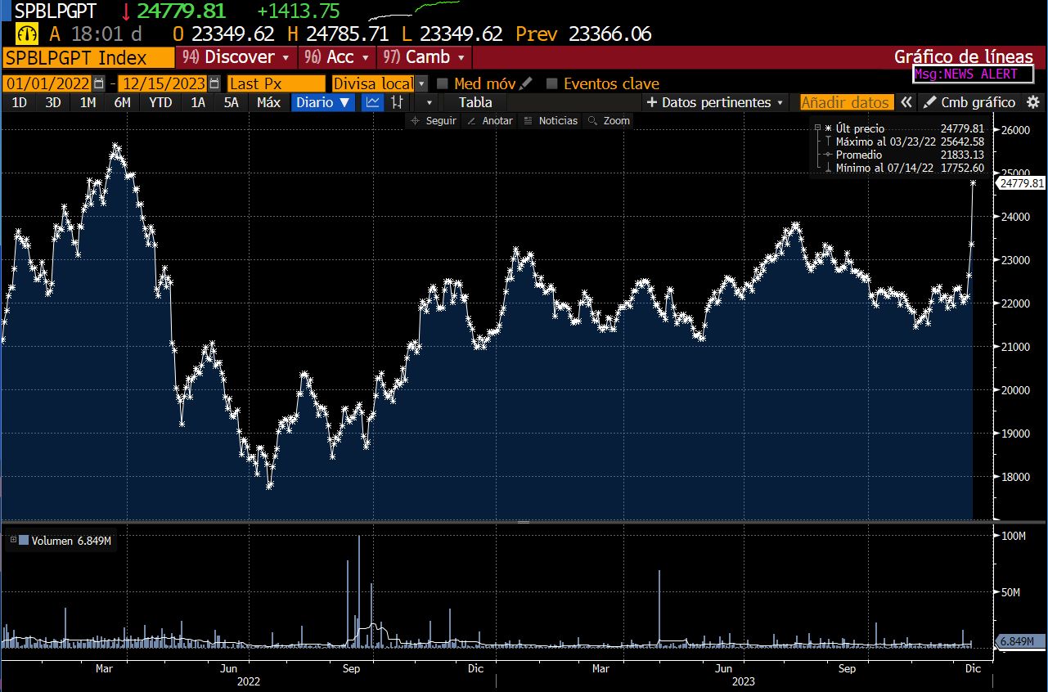Open the 94) Discover menu
The height and width of the screenshot is (692, 1048).
[x=237, y=57]
